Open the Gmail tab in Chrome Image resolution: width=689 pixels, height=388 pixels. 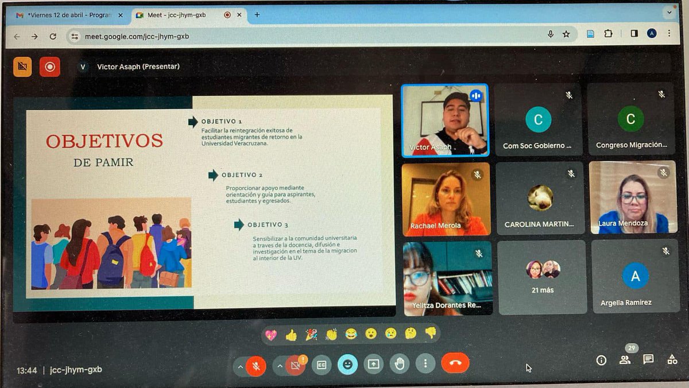point(69,15)
